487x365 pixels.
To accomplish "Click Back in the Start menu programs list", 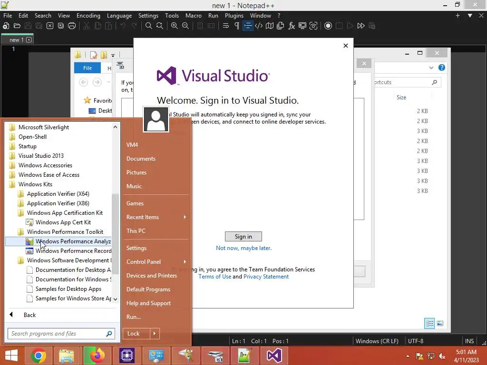I will point(29,315).
